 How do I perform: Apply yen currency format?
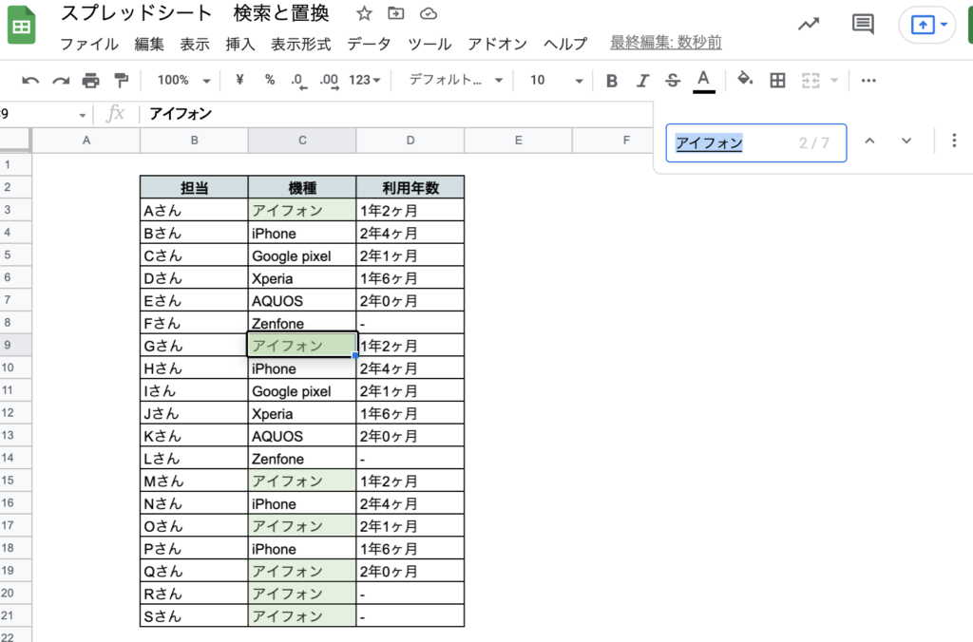tap(239, 80)
